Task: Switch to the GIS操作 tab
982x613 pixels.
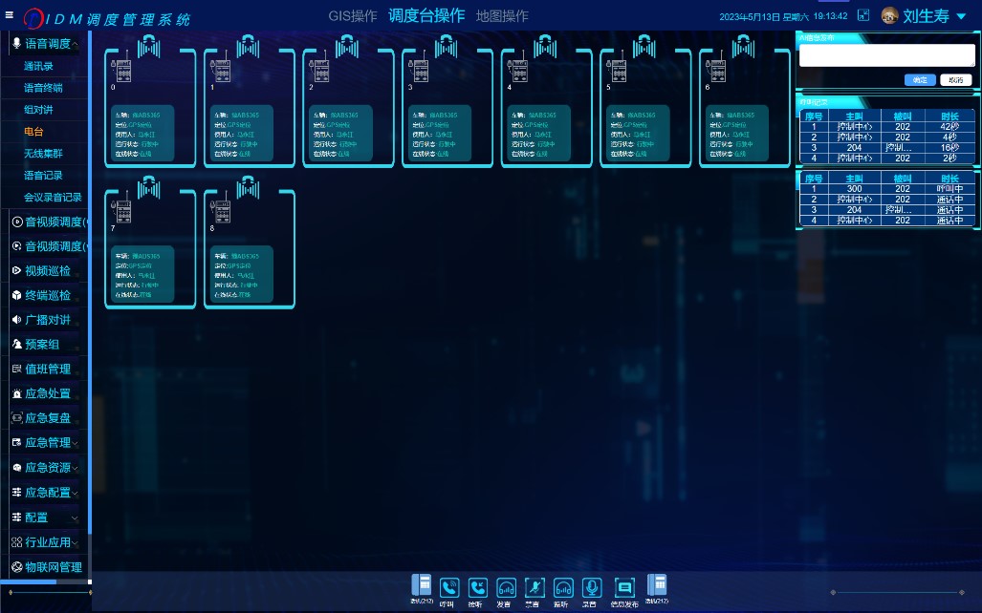Action: click(x=353, y=16)
